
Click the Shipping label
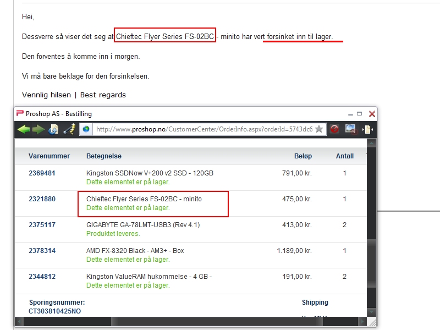pyautogui.click(x=315, y=302)
